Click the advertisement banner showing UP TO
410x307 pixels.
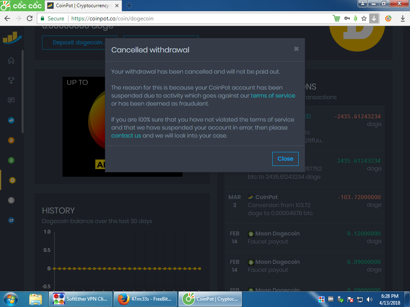tap(84, 127)
